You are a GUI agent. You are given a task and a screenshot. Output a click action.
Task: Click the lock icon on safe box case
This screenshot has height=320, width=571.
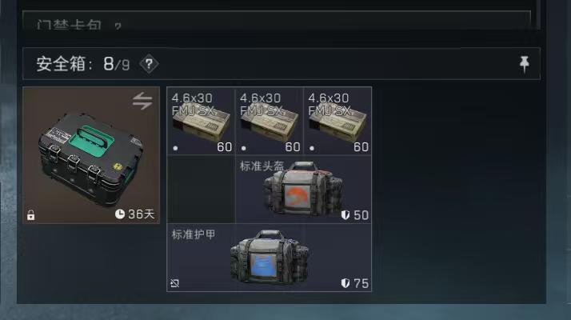point(31,215)
